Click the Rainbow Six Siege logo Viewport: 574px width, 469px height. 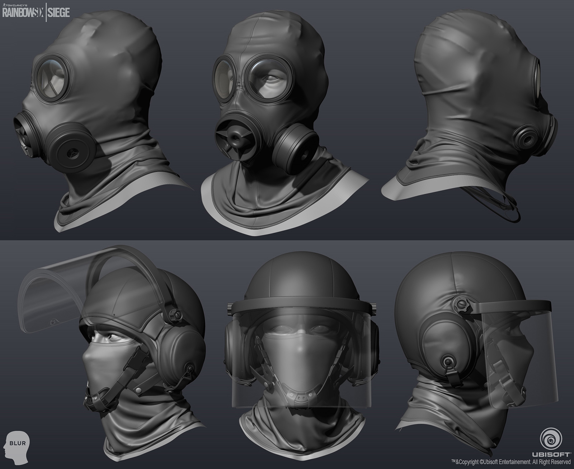36,11
